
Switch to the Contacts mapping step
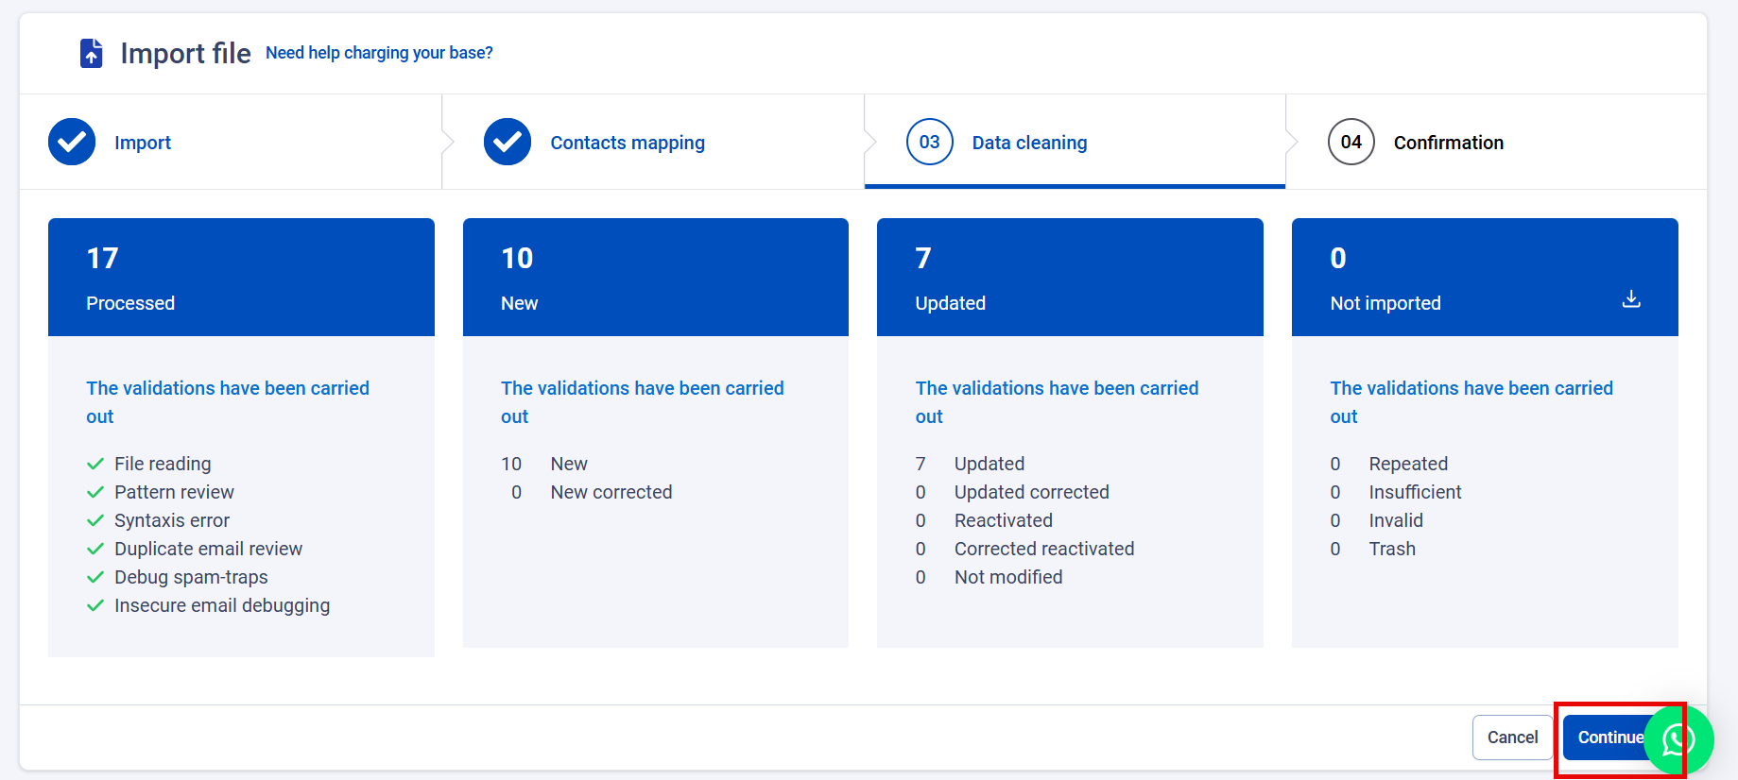click(628, 143)
